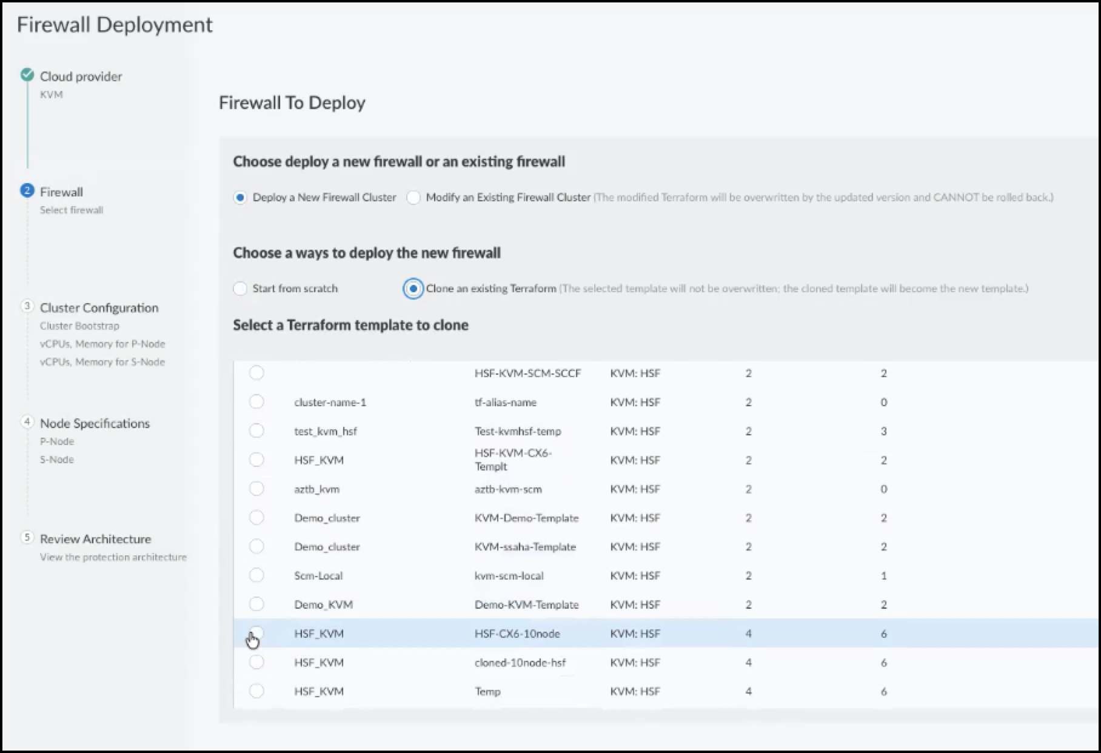Pick the kvm-scm-local template radio button
Viewport: 1101px width, 753px height.
coord(256,575)
